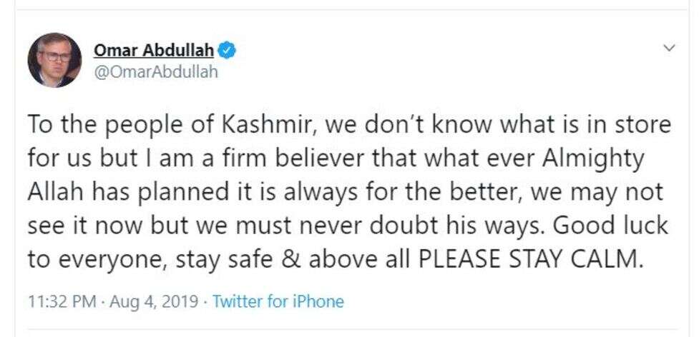This screenshot has height=337, width=699.
Task: Open the Twitter for iPhone source link
Action: (x=278, y=302)
